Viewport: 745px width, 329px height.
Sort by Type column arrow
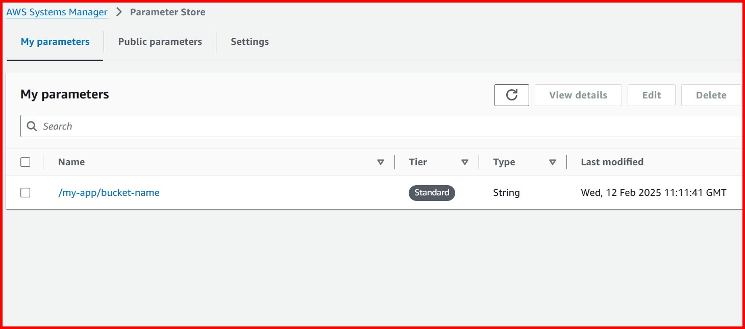(x=552, y=162)
